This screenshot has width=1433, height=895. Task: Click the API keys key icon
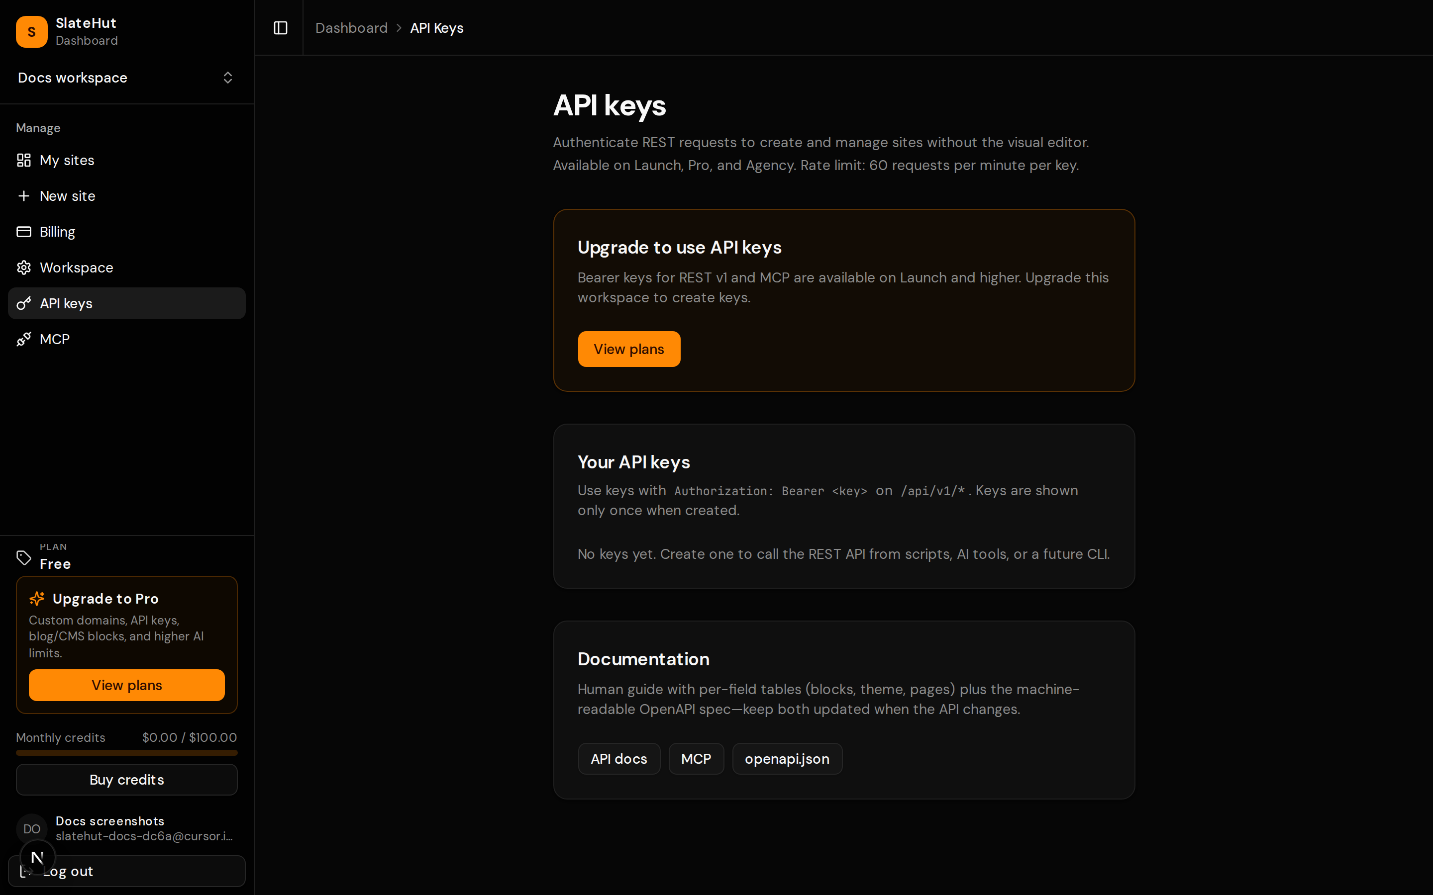(24, 304)
